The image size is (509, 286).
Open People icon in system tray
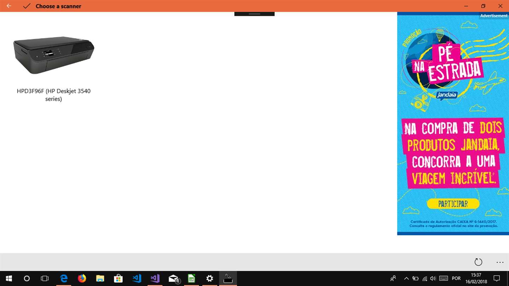click(393, 279)
